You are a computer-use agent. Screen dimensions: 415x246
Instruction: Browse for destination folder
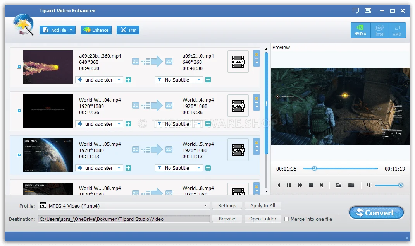tap(227, 219)
